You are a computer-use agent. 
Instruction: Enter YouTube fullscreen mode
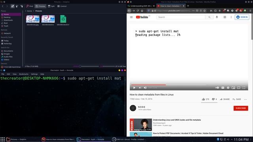point(244,88)
